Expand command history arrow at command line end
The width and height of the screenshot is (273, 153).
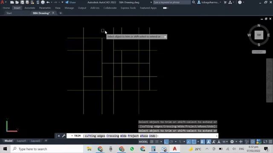point(217,136)
